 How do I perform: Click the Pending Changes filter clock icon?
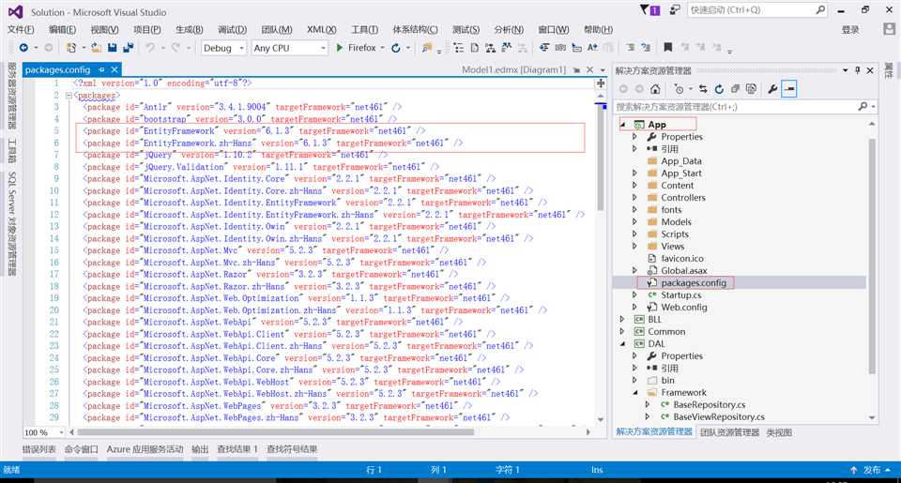680,89
